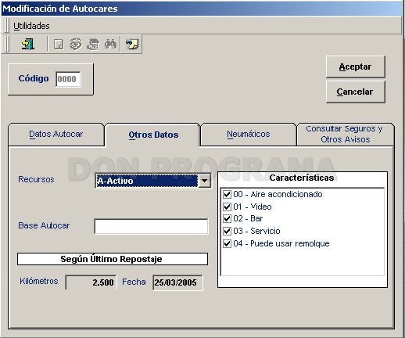Toggle the 03 - Servicio checkbox
Screen dimensions: 405x338
coord(227,231)
